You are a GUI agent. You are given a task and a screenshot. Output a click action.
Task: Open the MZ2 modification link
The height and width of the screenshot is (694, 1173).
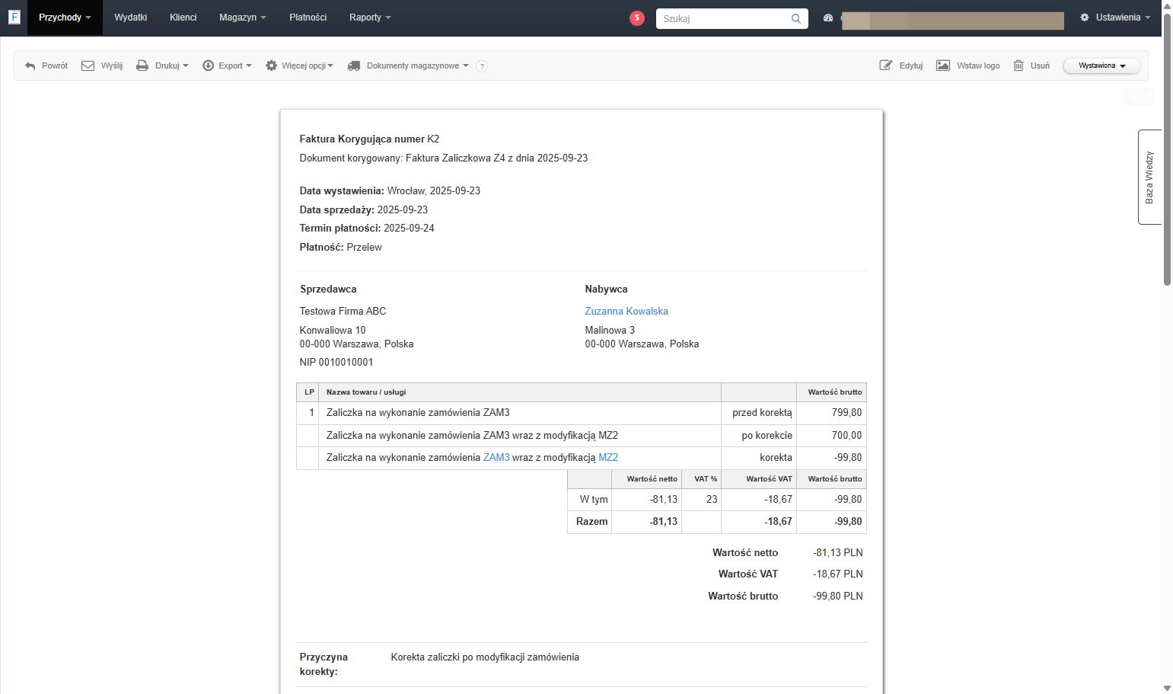point(608,457)
